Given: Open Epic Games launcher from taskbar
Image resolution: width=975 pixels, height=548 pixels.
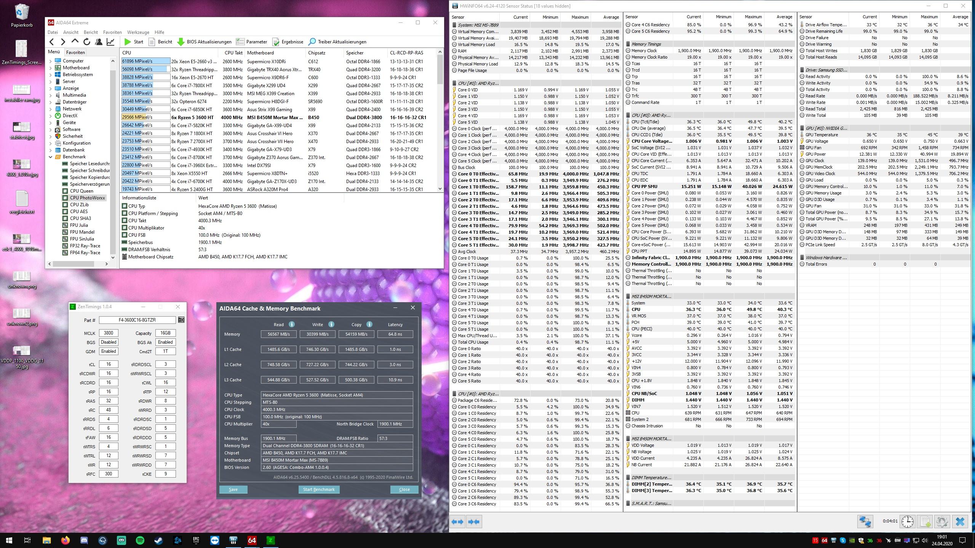Looking at the screenshot, I should pos(196,540).
